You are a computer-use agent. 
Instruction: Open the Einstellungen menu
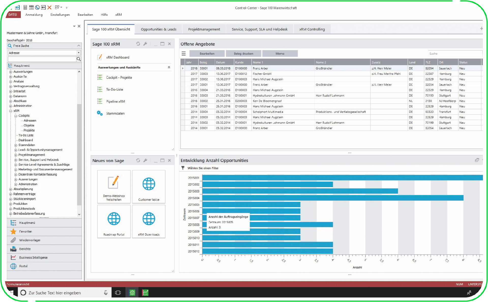click(x=60, y=15)
